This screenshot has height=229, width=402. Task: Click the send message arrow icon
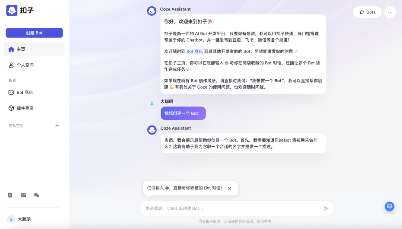point(326,209)
